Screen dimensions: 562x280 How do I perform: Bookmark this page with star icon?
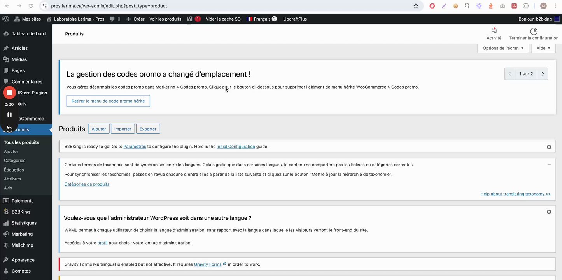point(416,6)
